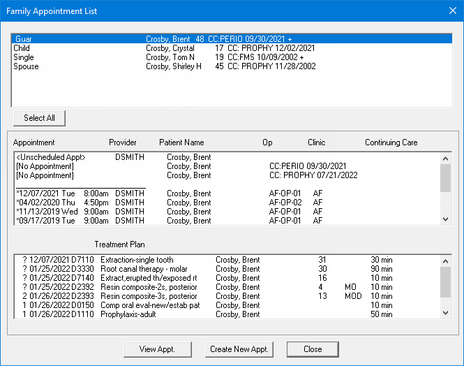The image size is (464, 366).
Task: Click the Provider column header
Action: [x=123, y=142]
